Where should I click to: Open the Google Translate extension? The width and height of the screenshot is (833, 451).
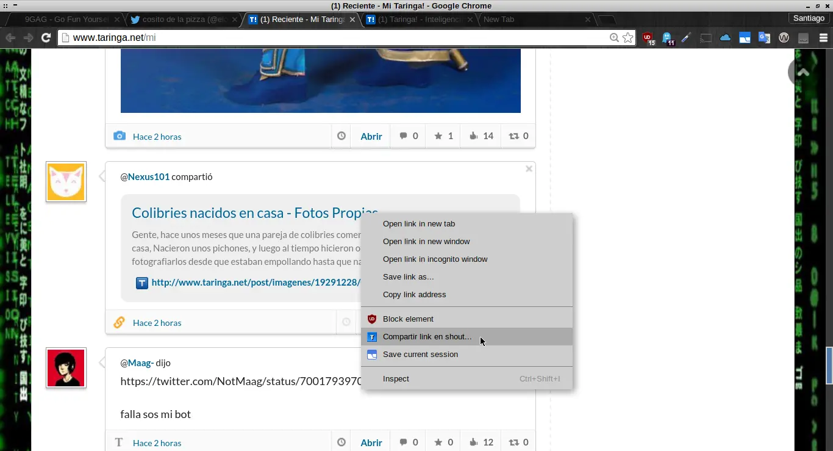click(764, 38)
